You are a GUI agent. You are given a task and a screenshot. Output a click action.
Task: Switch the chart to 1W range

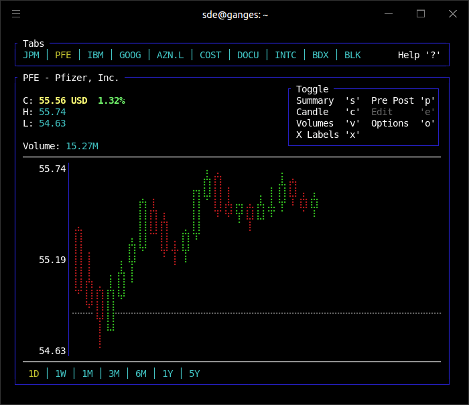[x=61, y=374]
